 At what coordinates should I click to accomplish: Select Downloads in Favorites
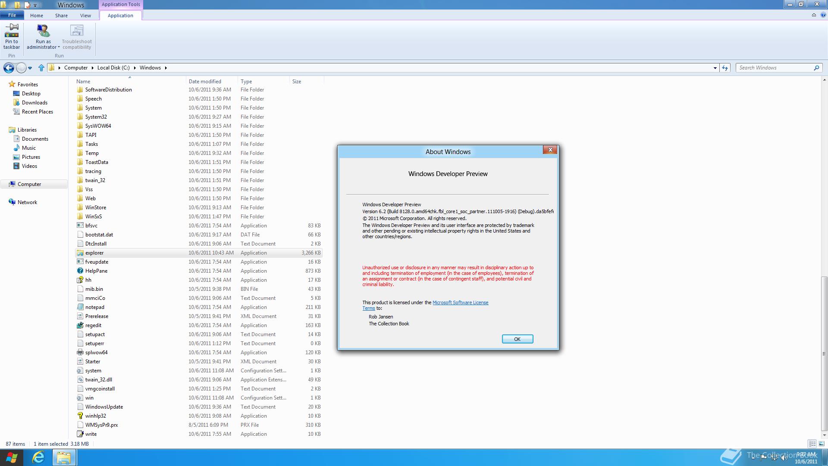[34, 103]
